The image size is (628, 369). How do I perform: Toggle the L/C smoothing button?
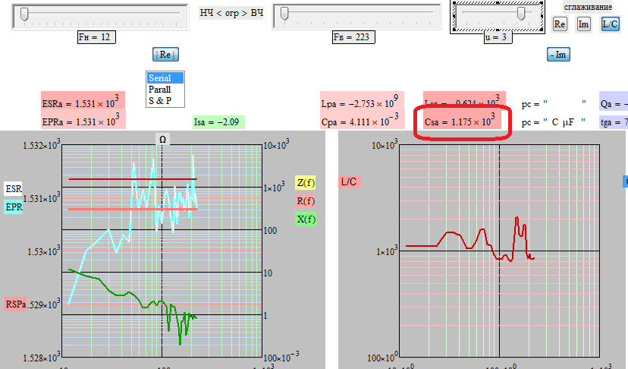point(610,24)
